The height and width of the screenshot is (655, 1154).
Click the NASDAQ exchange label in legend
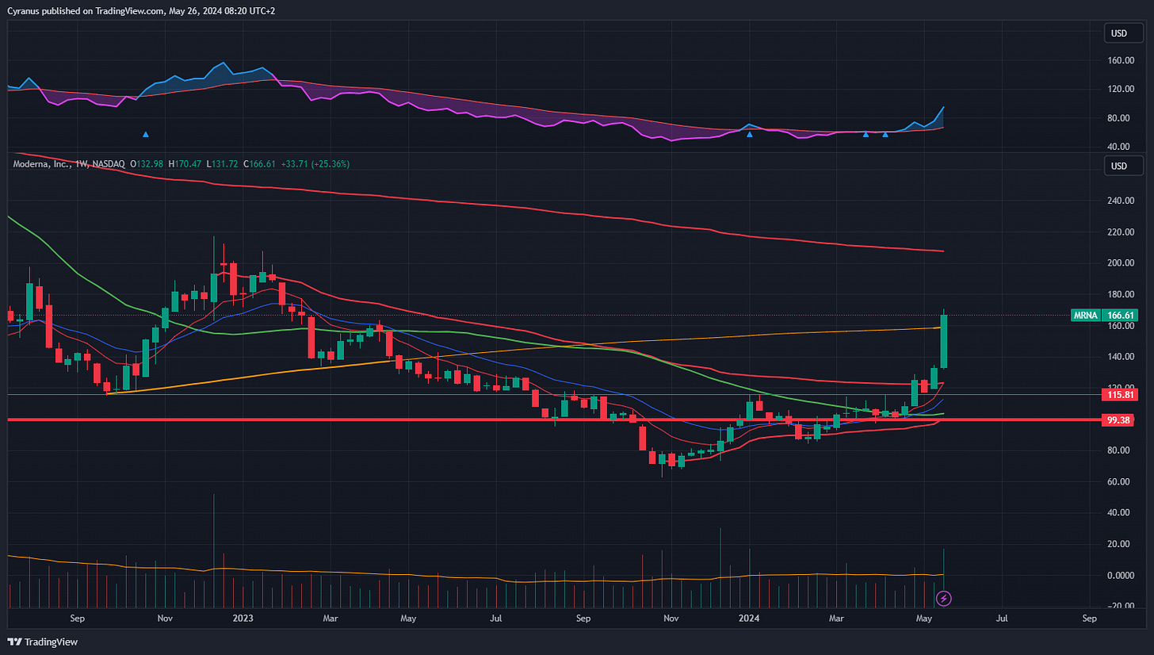coord(109,164)
